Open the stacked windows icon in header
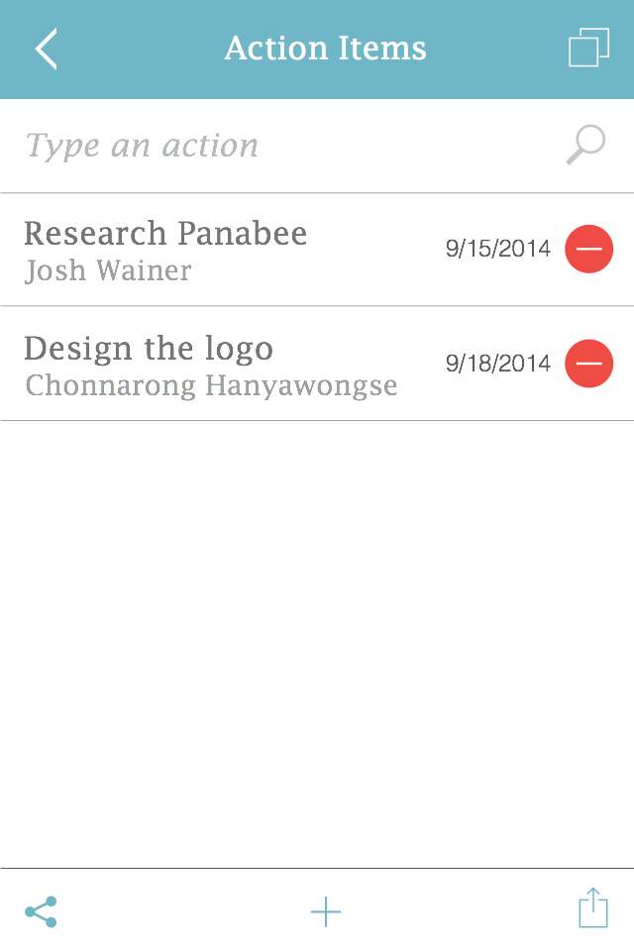Image resolution: width=634 pixels, height=951 pixels. click(588, 48)
